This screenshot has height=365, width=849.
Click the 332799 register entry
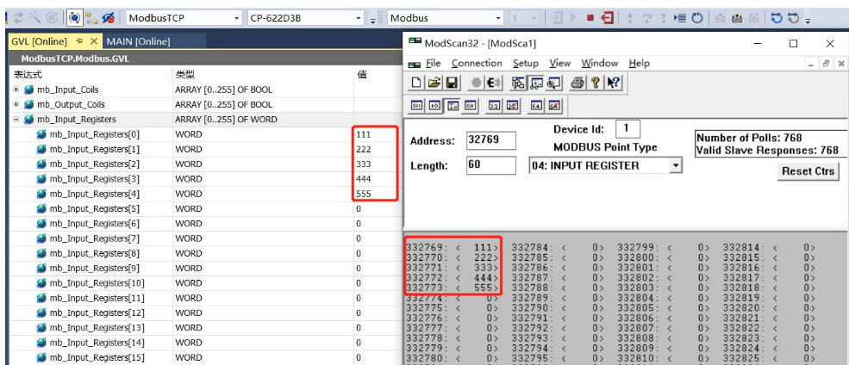[x=664, y=248]
